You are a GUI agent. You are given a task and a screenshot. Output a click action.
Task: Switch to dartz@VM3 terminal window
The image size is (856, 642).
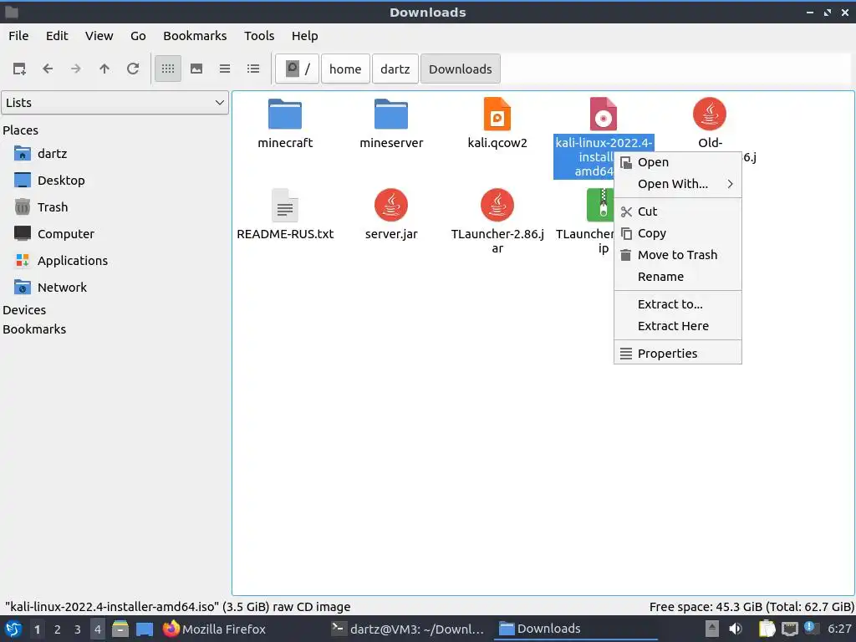click(408, 629)
